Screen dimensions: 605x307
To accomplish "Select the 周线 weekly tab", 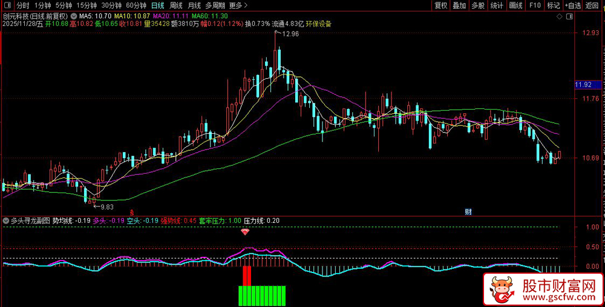I will [176, 5].
